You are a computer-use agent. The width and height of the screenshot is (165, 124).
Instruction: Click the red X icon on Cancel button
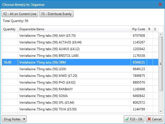(149, 119)
